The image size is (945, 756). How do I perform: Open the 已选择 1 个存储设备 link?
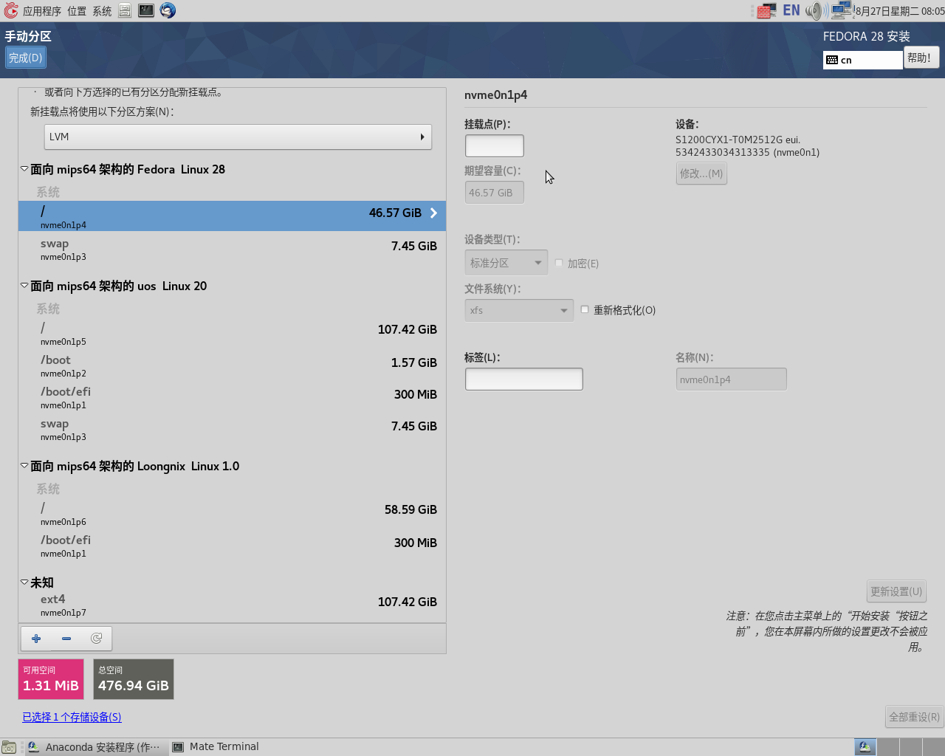72,717
